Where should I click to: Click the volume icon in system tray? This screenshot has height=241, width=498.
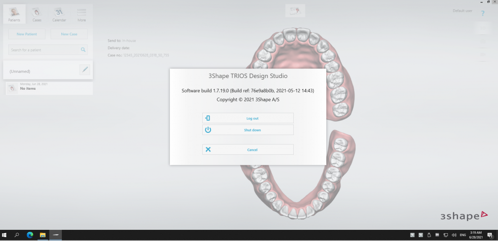pos(454,235)
